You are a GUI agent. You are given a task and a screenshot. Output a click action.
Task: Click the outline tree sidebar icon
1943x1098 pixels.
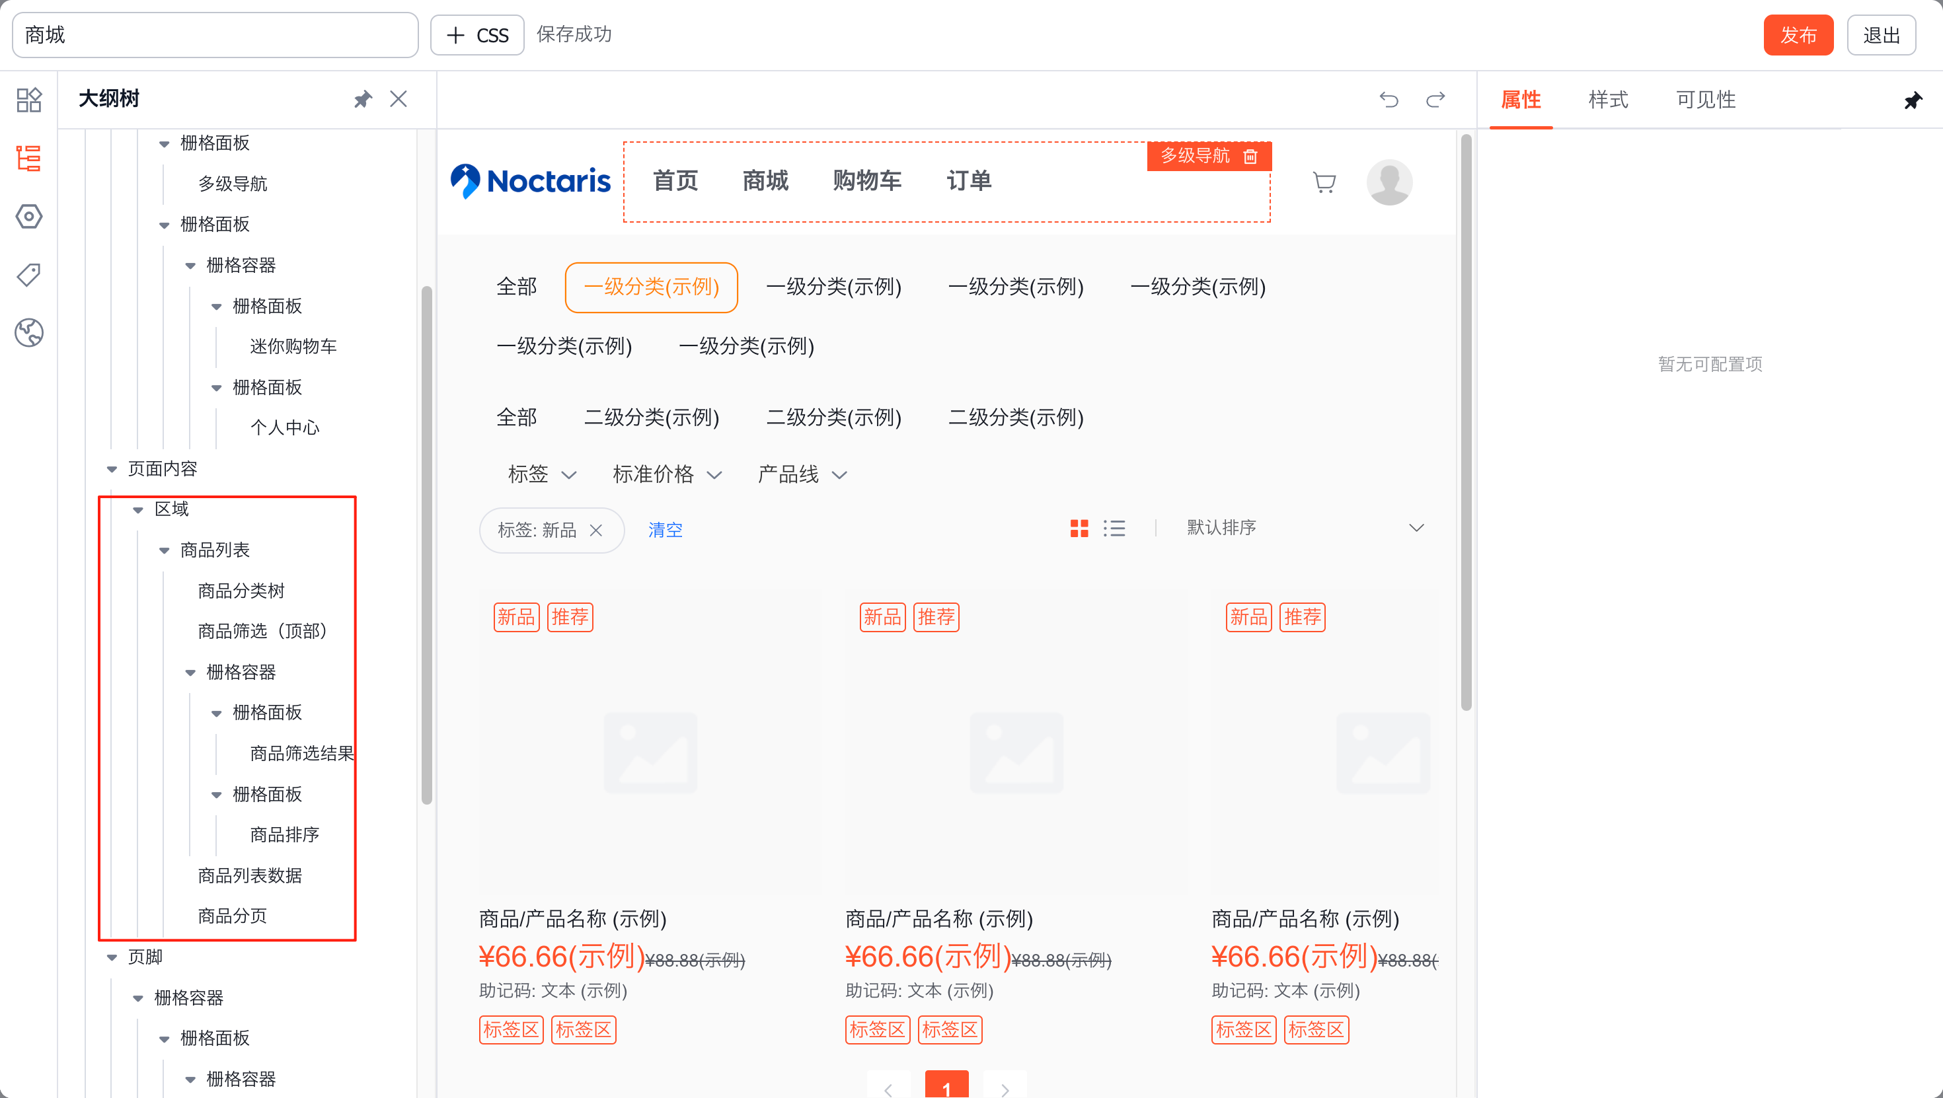tap(28, 159)
